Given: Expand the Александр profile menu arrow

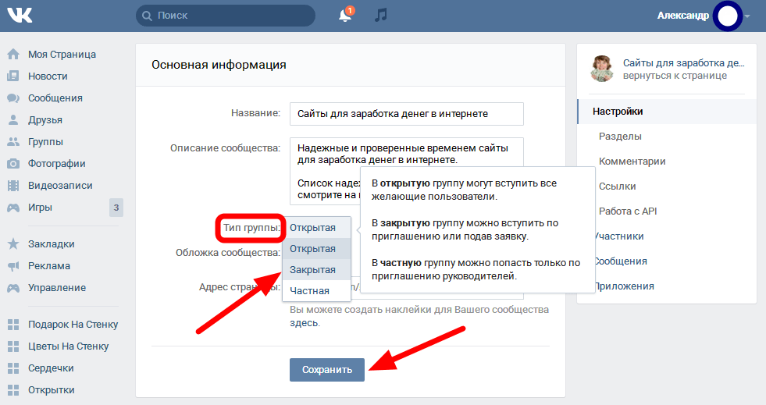Looking at the screenshot, I should pyautogui.click(x=747, y=16).
